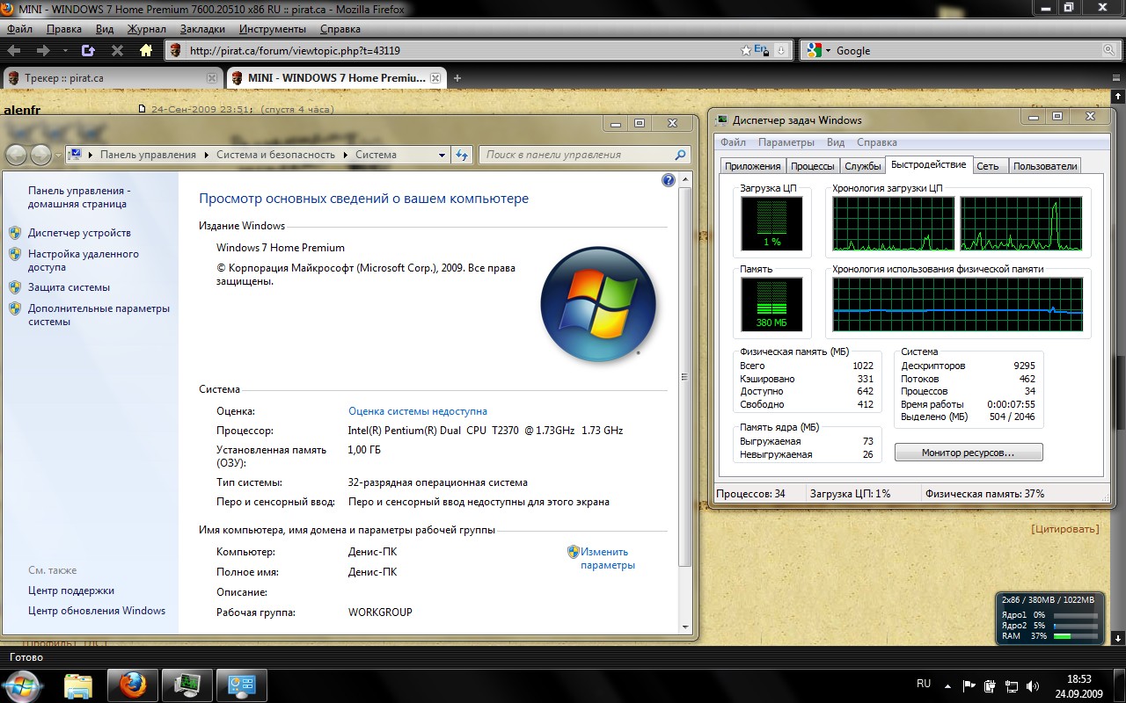Viewport: 1126px width, 703px height.
Task: Switch to the Процессы tab
Action: click(x=812, y=166)
